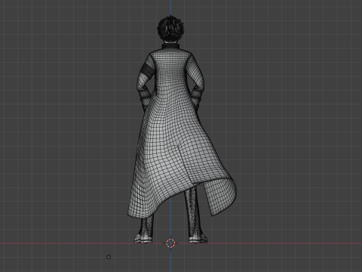
Task: Select the small circle object below the character
Action: (109, 257)
